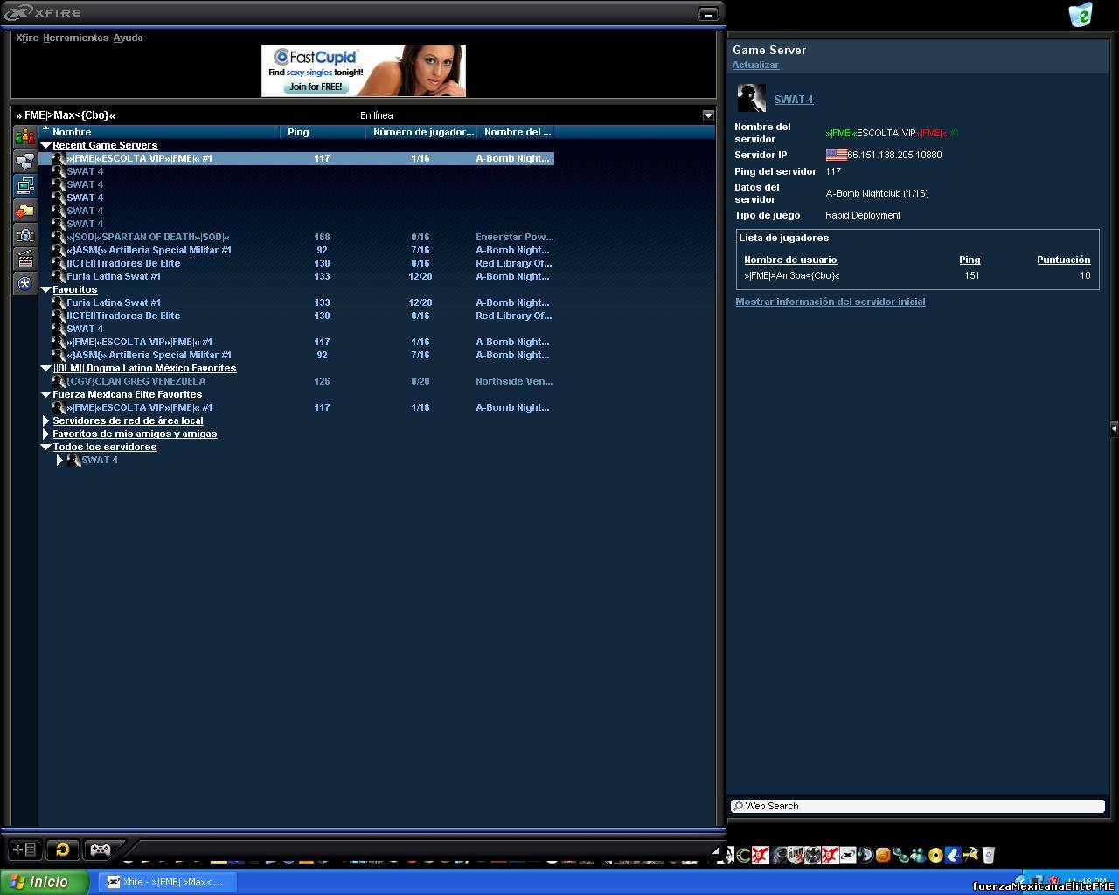Viewport: 1119px width, 895px height.
Task: Sort by Nombre del mapa column
Action: [518, 132]
